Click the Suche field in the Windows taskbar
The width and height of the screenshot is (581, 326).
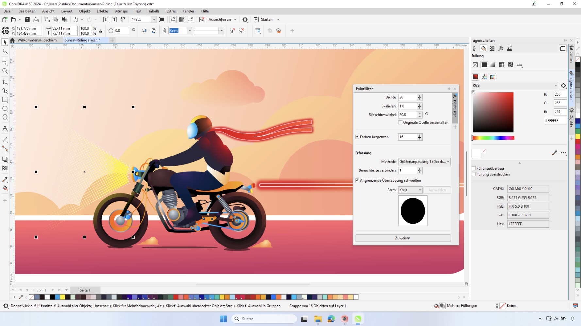[264, 319]
